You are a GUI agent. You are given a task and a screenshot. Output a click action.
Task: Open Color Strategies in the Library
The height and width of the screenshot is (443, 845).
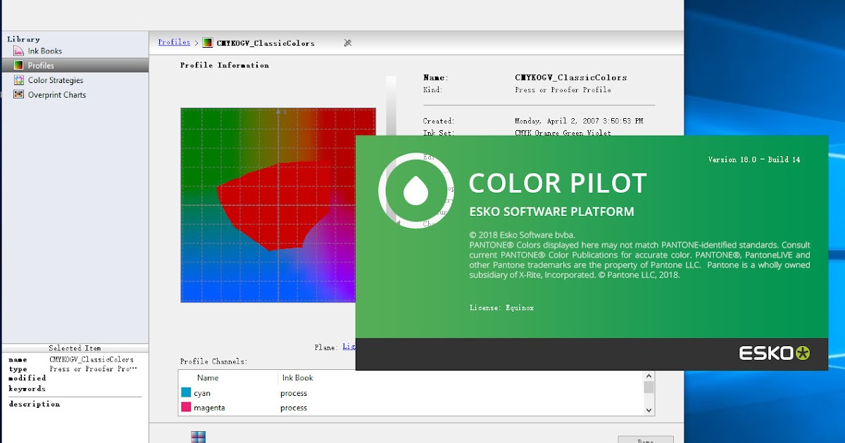(x=56, y=80)
